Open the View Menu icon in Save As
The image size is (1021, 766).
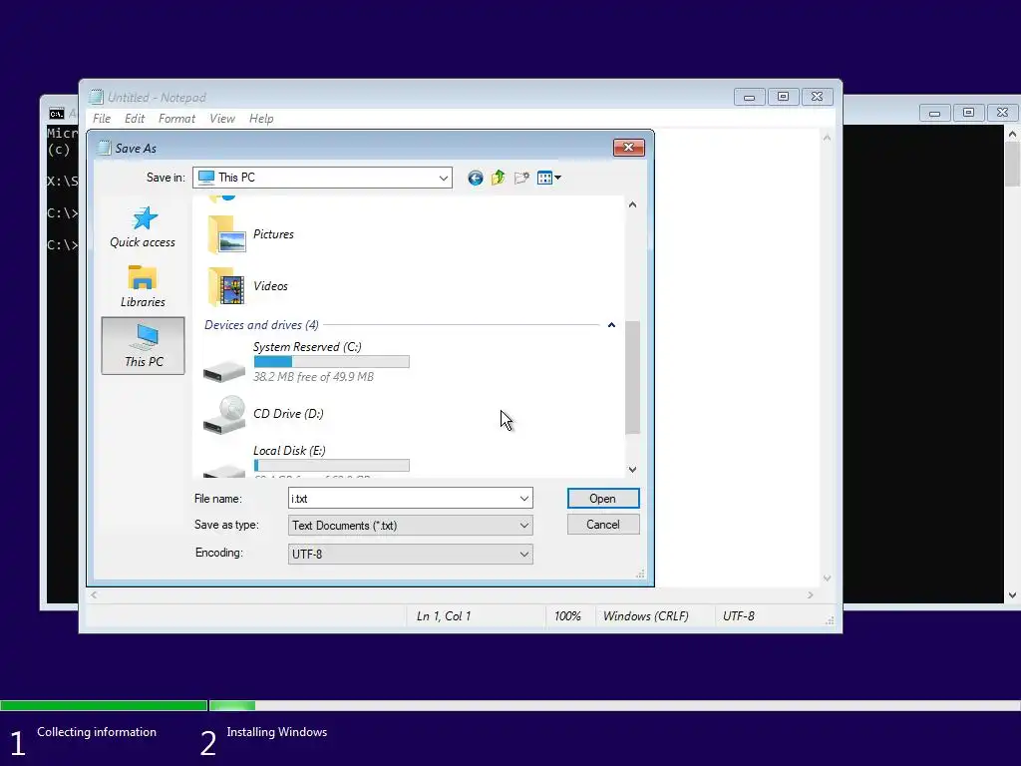coord(545,178)
